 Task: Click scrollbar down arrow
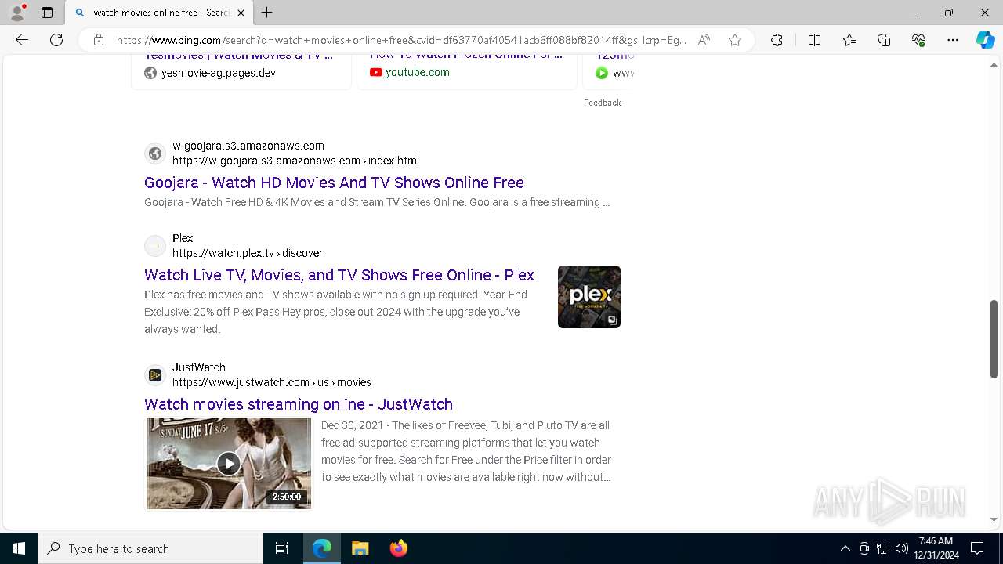click(x=994, y=519)
